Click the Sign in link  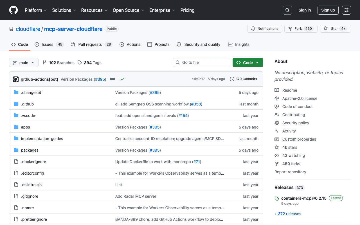coord(305,10)
